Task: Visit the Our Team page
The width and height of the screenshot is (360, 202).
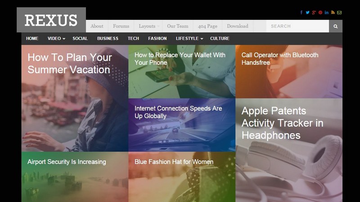Action: [x=178, y=26]
